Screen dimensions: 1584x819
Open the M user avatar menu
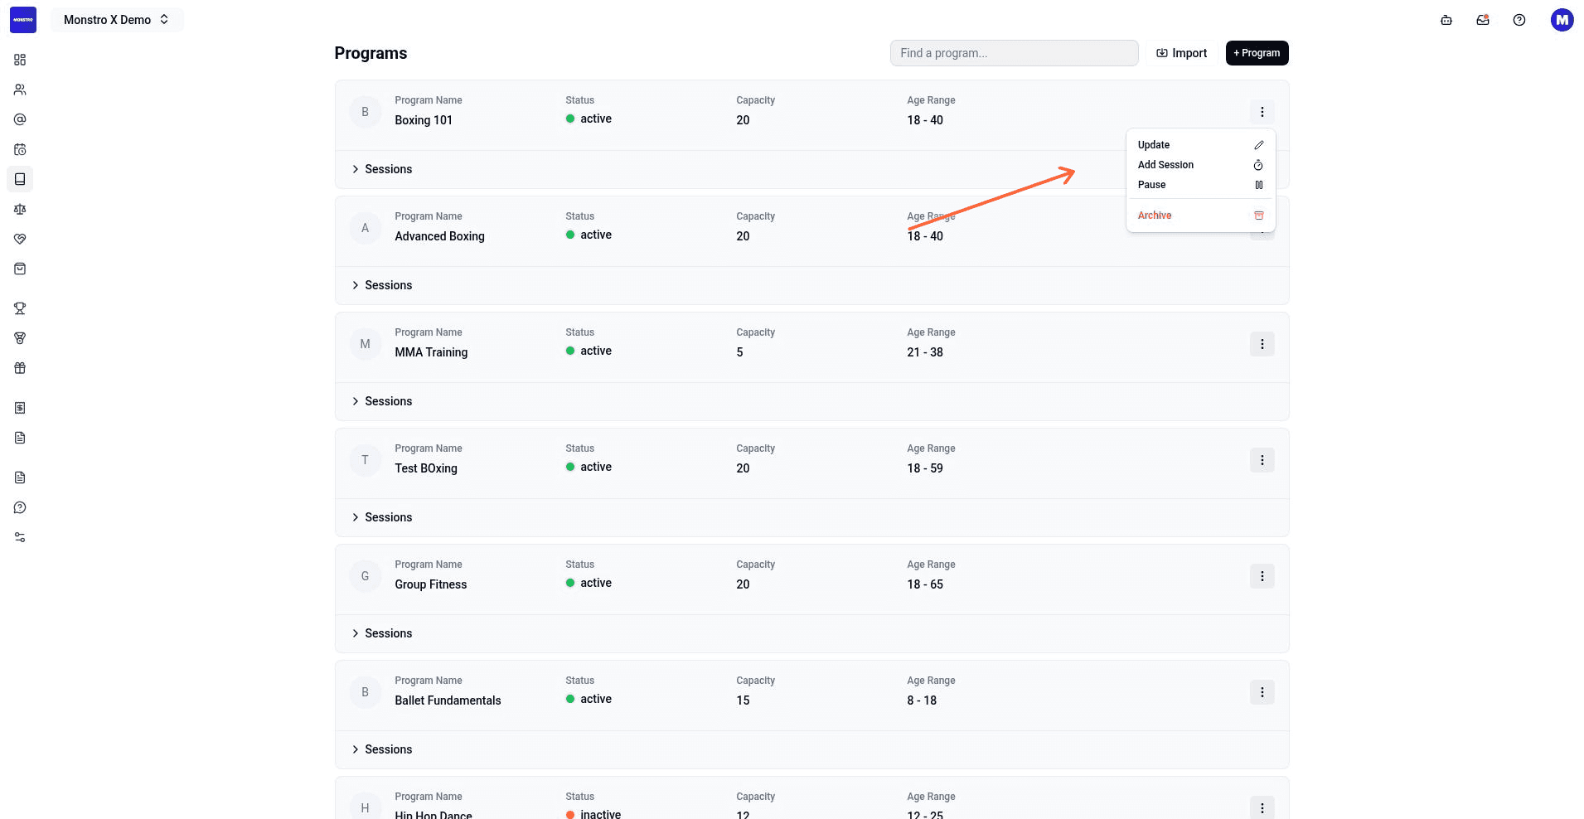tap(1562, 20)
